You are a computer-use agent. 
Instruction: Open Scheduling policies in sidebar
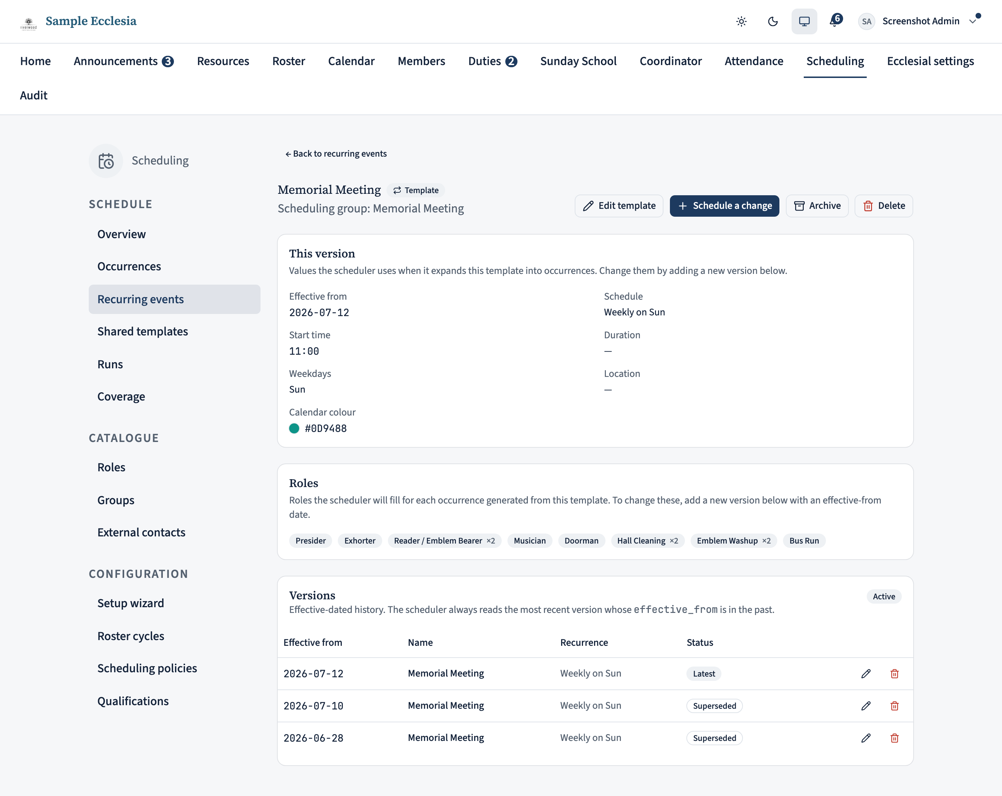click(174, 668)
